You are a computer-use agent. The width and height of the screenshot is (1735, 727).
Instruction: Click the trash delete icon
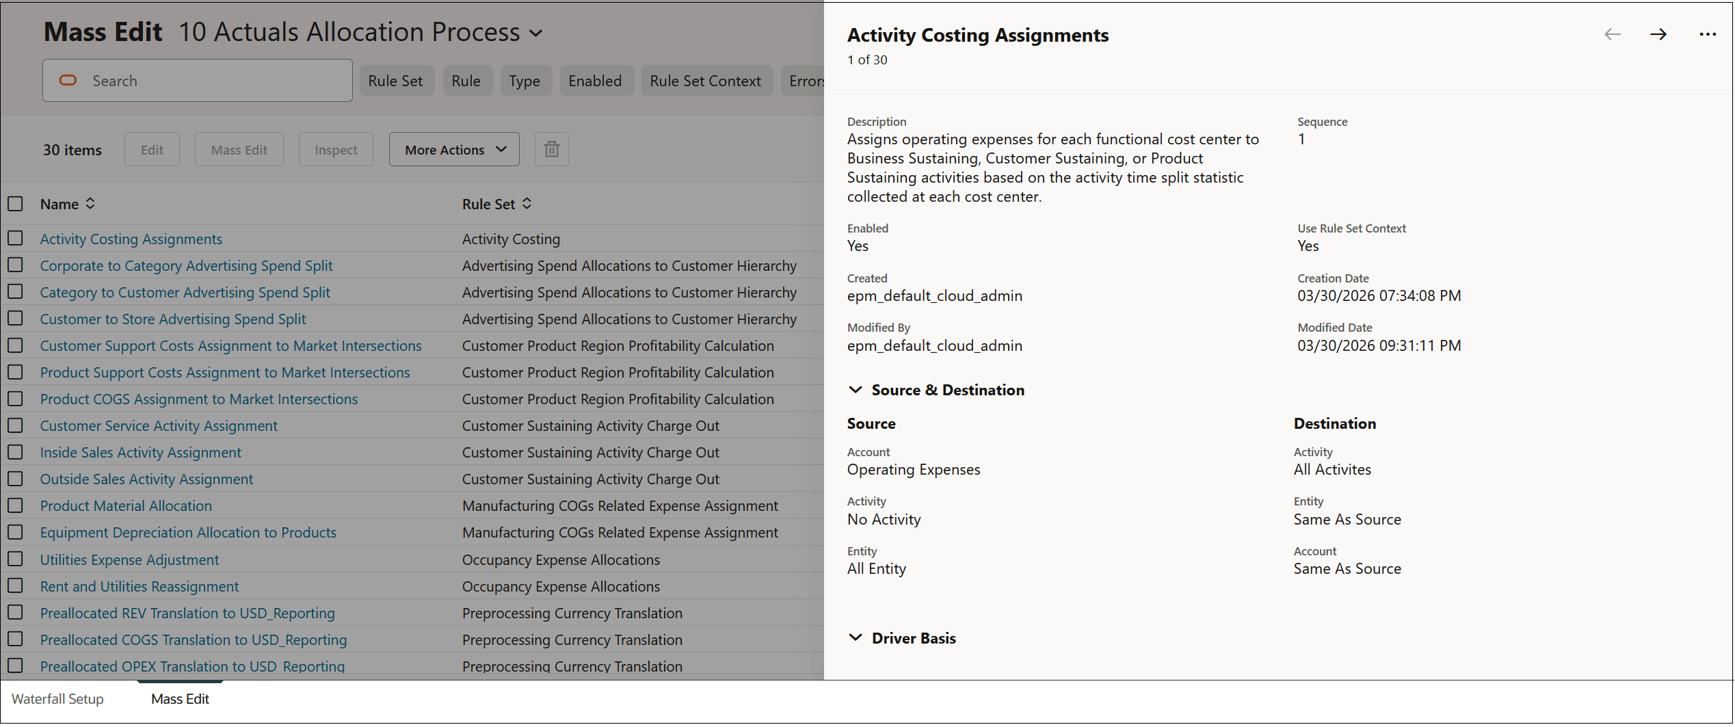tap(551, 149)
